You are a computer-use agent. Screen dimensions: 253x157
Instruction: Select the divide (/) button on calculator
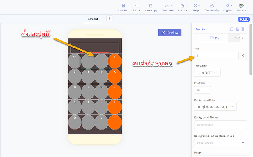tap(115, 61)
